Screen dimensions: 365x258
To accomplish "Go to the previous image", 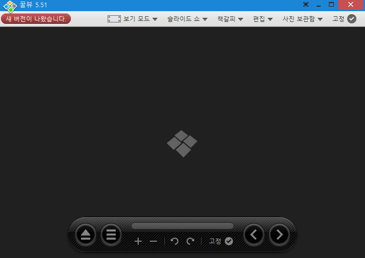I will (x=254, y=235).
